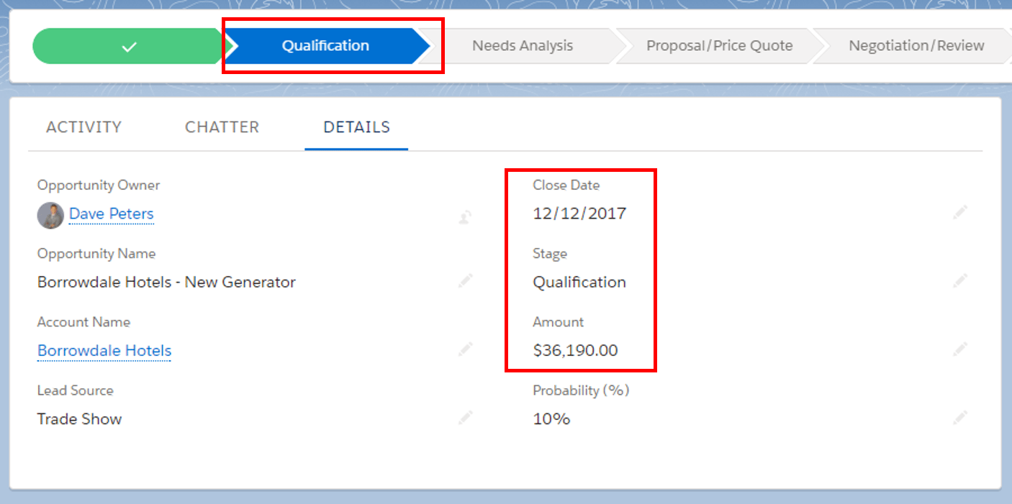
Task: Edit the Stage field with pencil icon
Action: tap(959, 281)
